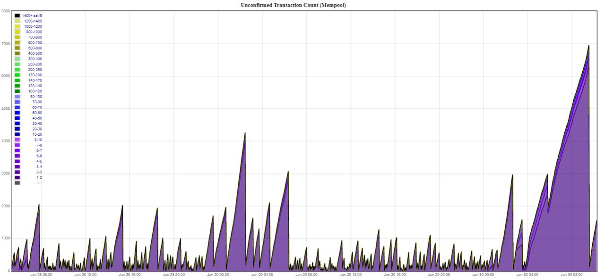Select the 80-100 legend label
Image resolution: width=605 pixels, height=279 pixels.
[36, 97]
